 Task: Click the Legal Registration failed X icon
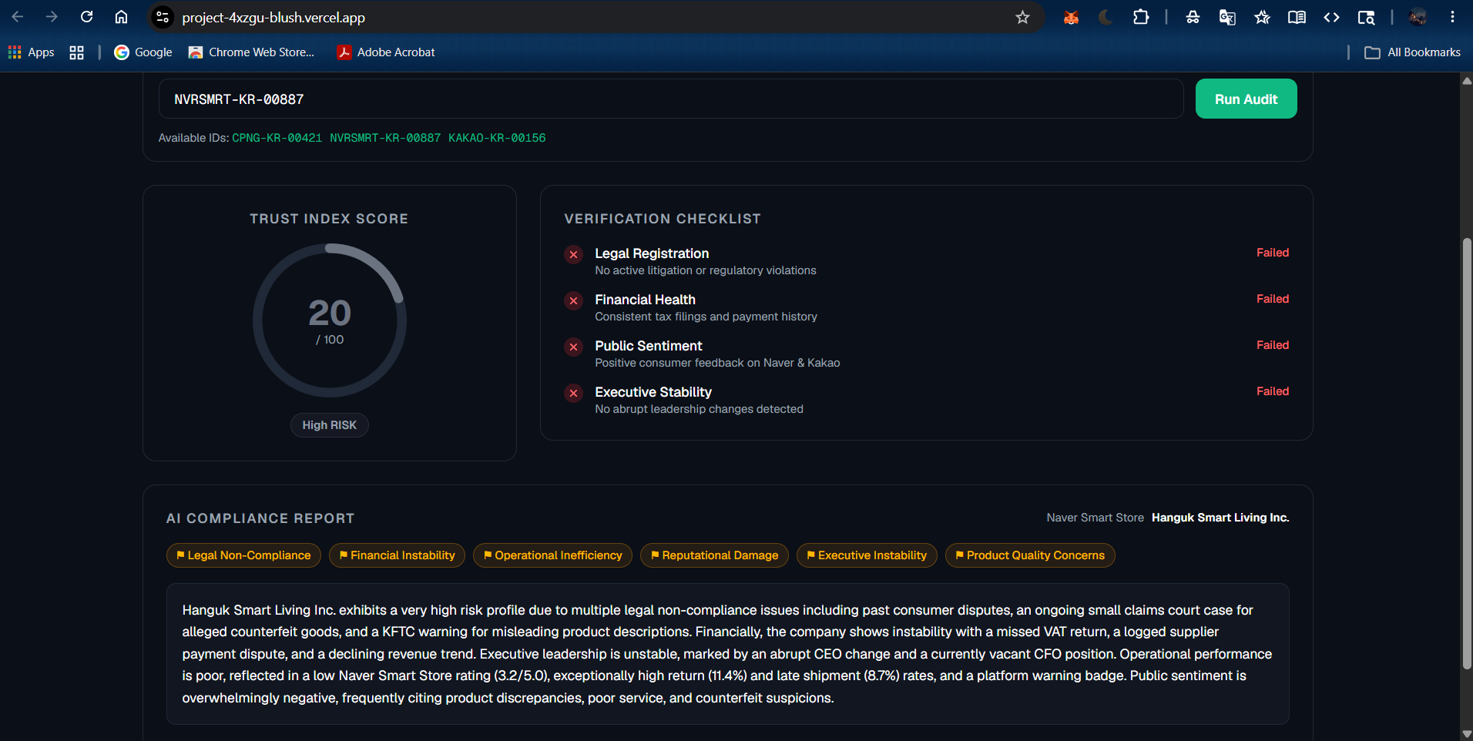(573, 254)
